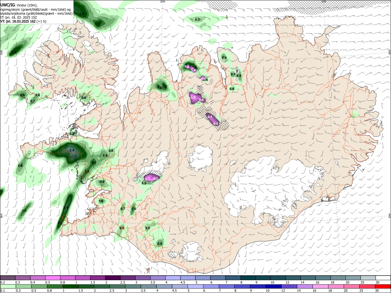Viewport: 391px width, 293px height.
Task: Select the 0.5–0.8 green lower legend swatch
Action: pos(39,286)
